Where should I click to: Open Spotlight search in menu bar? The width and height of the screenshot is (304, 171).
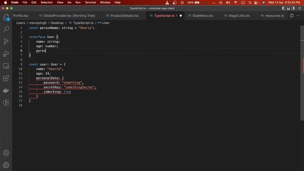pyautogui.click(x=250, y=2)
